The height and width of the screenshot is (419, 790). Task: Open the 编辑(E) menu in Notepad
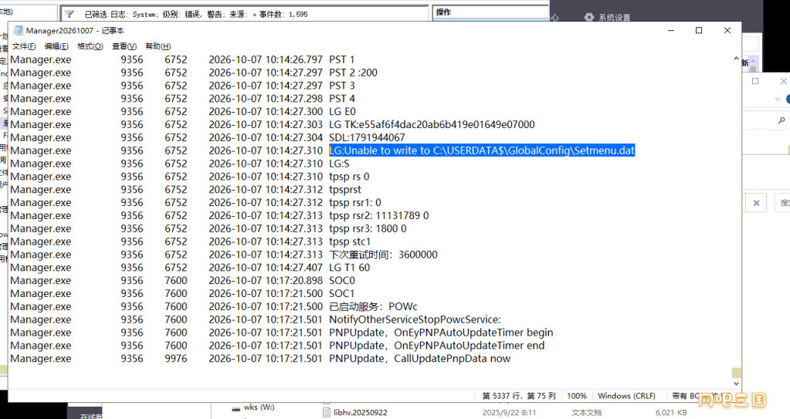(x=56, y=46)
